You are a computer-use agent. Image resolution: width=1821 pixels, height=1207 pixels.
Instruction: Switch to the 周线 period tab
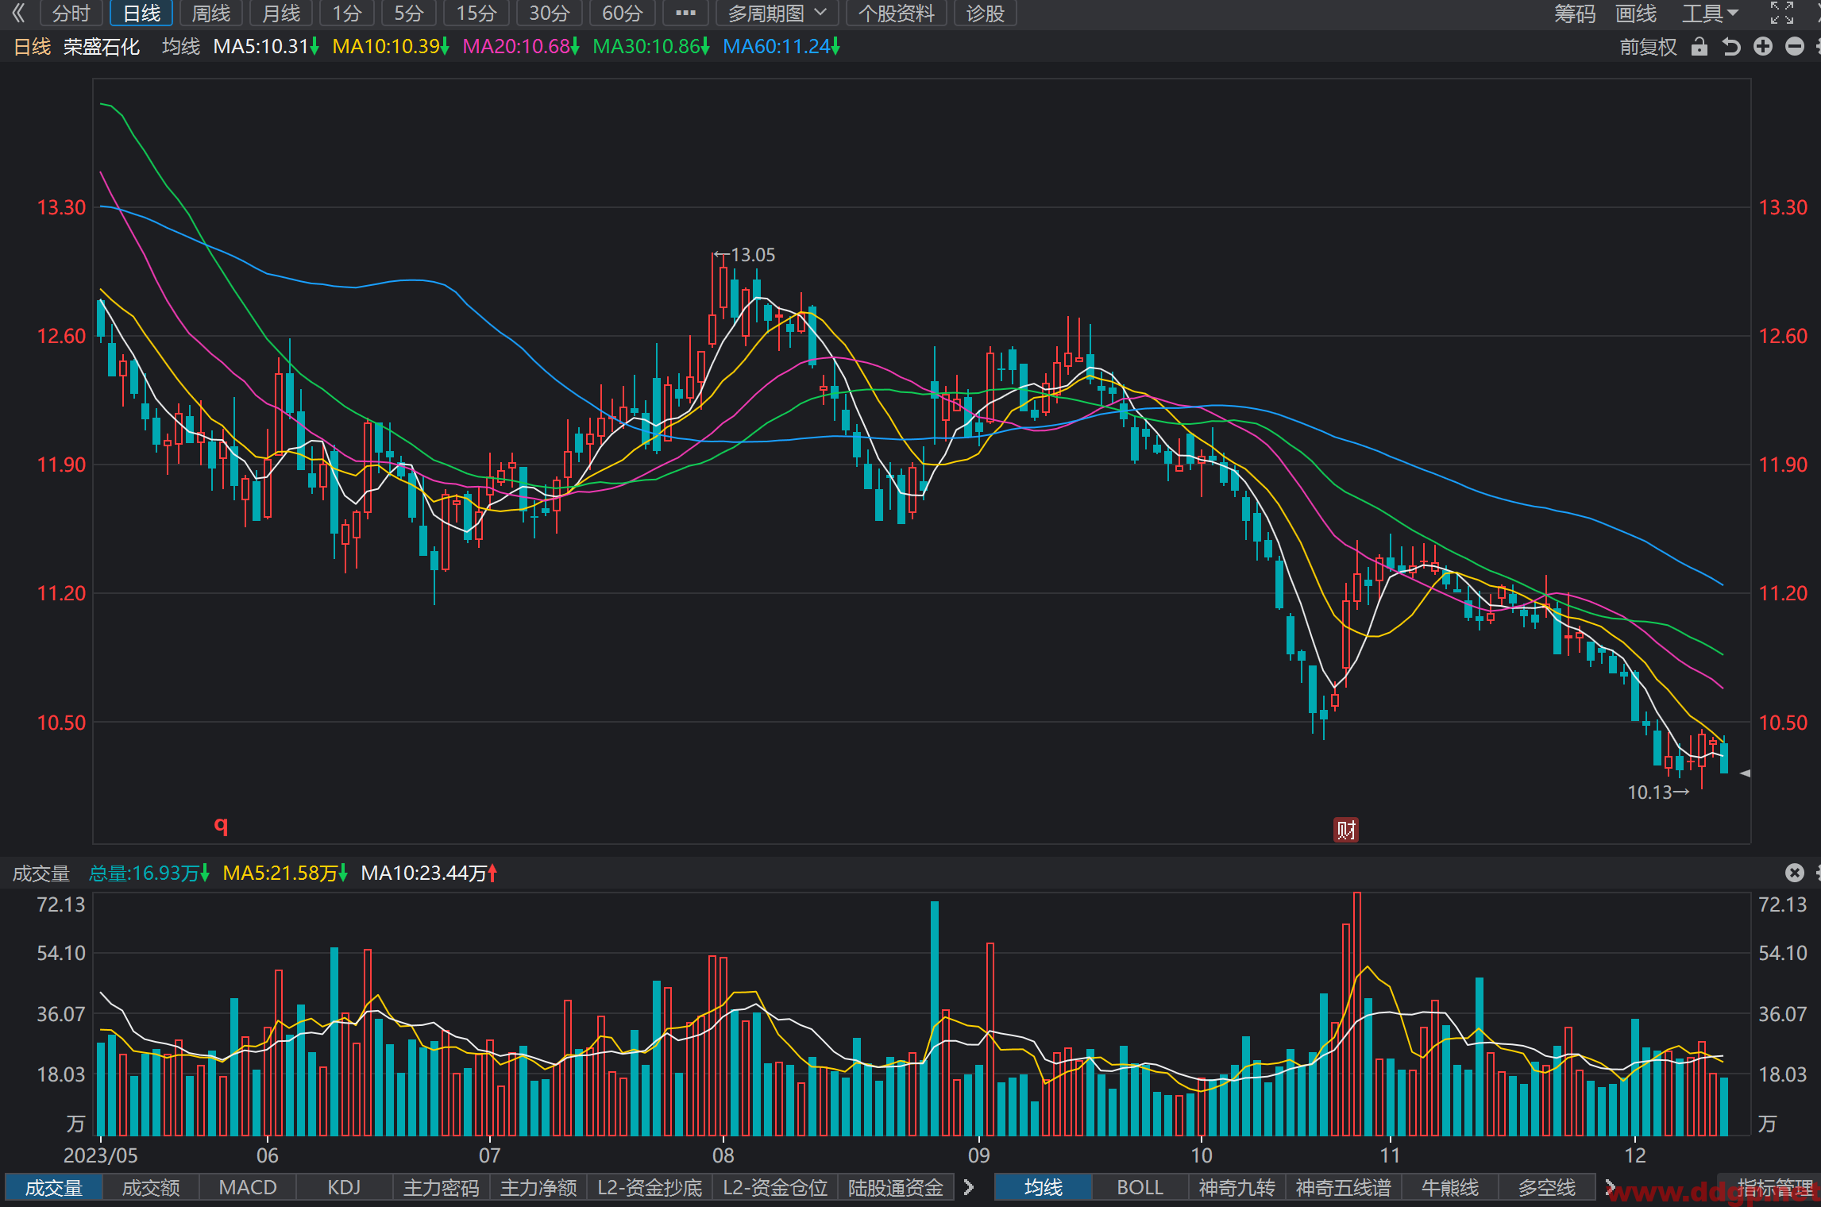tap(211, 13)
